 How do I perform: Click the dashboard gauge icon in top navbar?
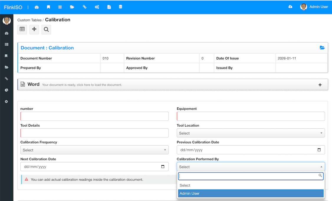pos(37,7)
